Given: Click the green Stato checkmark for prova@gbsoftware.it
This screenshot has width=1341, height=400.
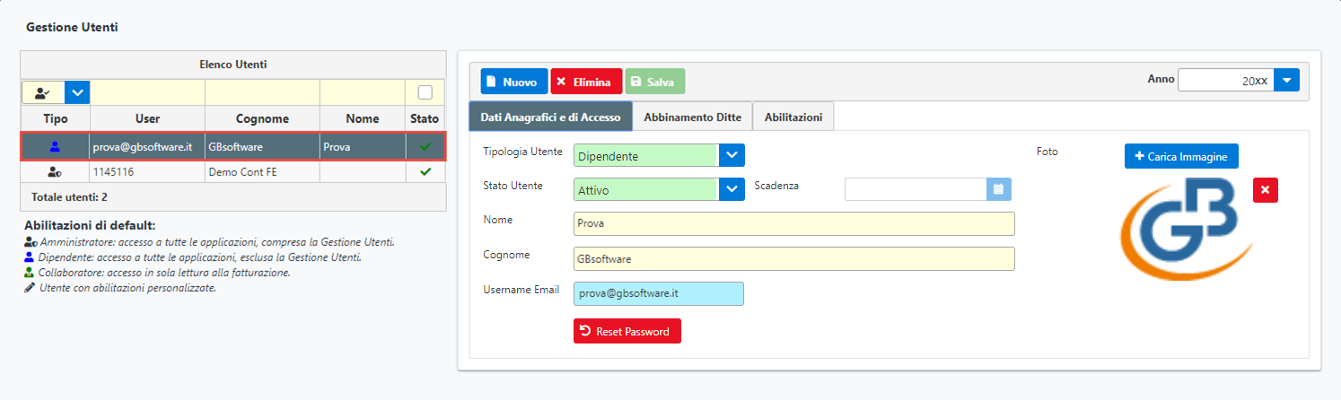Looking at the screenshot, I should pyautogui.click(x=425, y=147).
